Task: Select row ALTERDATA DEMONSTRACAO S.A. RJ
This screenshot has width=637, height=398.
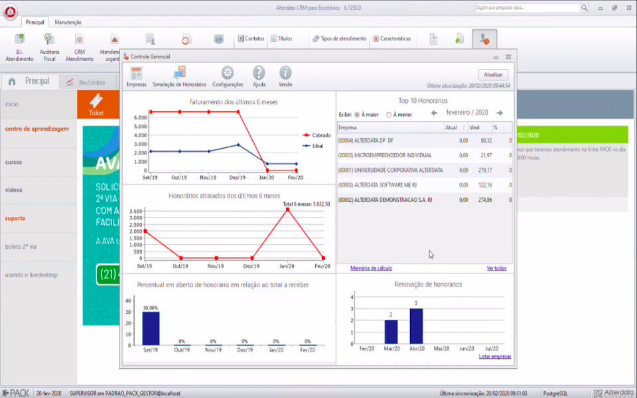Action: click(425, 200)
